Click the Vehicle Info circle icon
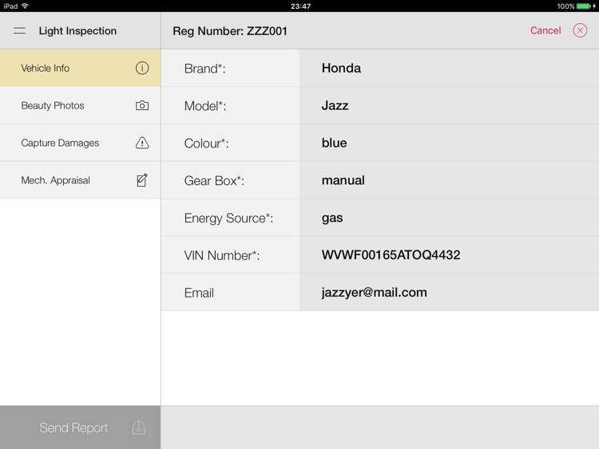Screen dimensions: 599x449 pos(142,69)
